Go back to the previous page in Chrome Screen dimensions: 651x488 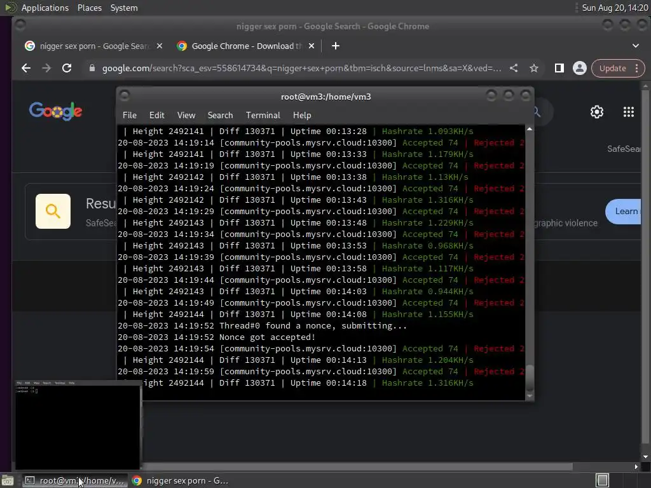(25, 69)
